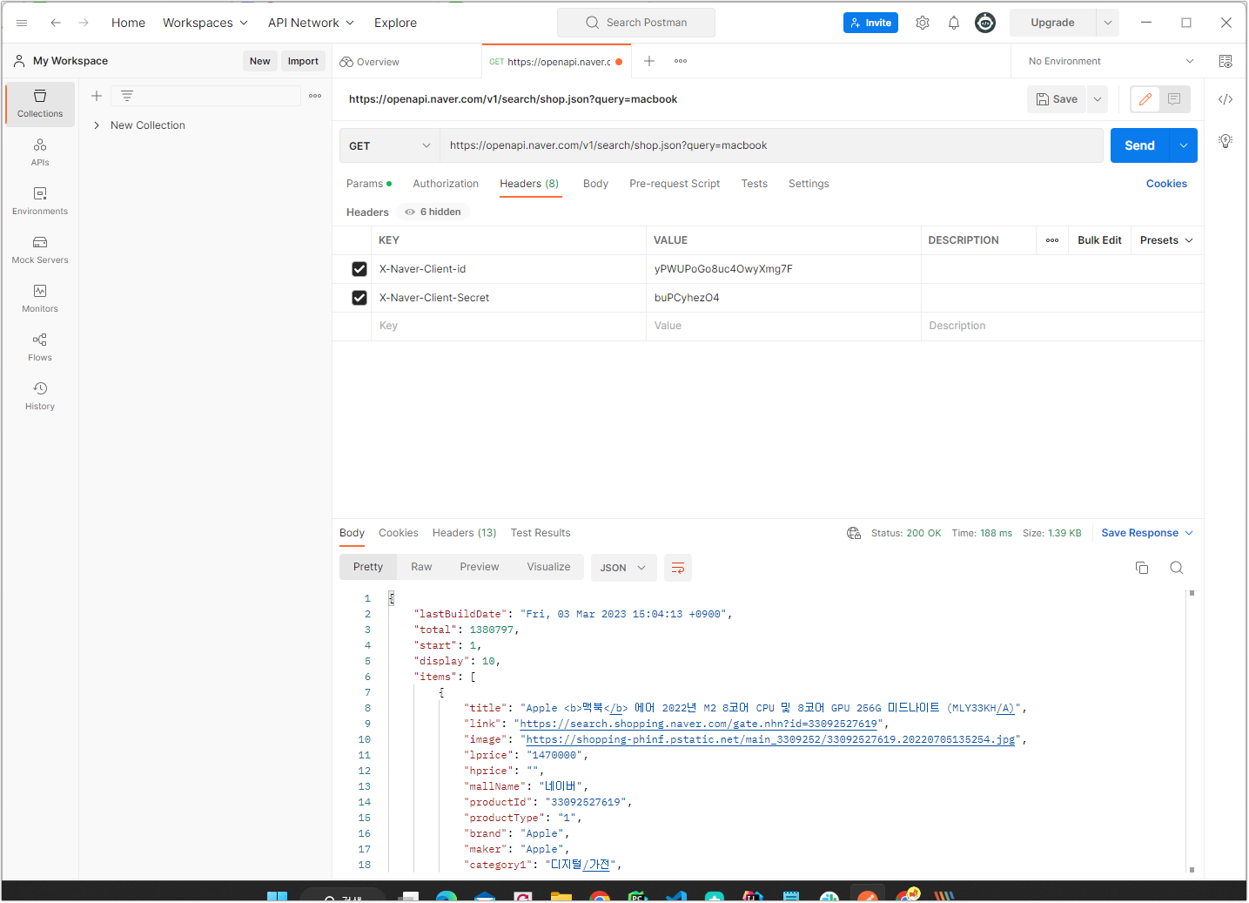This screenshot has width=1249, height=903.
Task: Change the GET method dropdown
Action: point(389,145)
